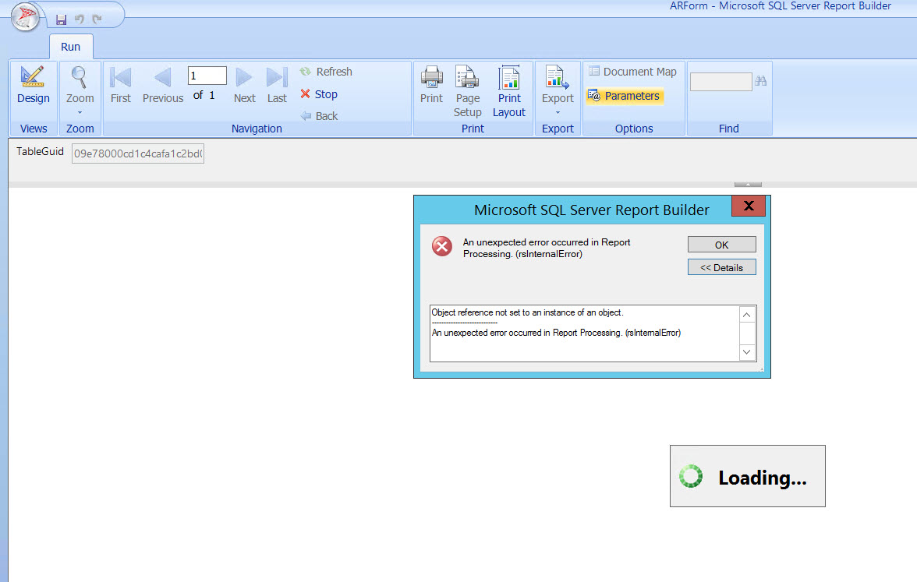Click the Find text box
917x582 pixels.
(721, 82)
